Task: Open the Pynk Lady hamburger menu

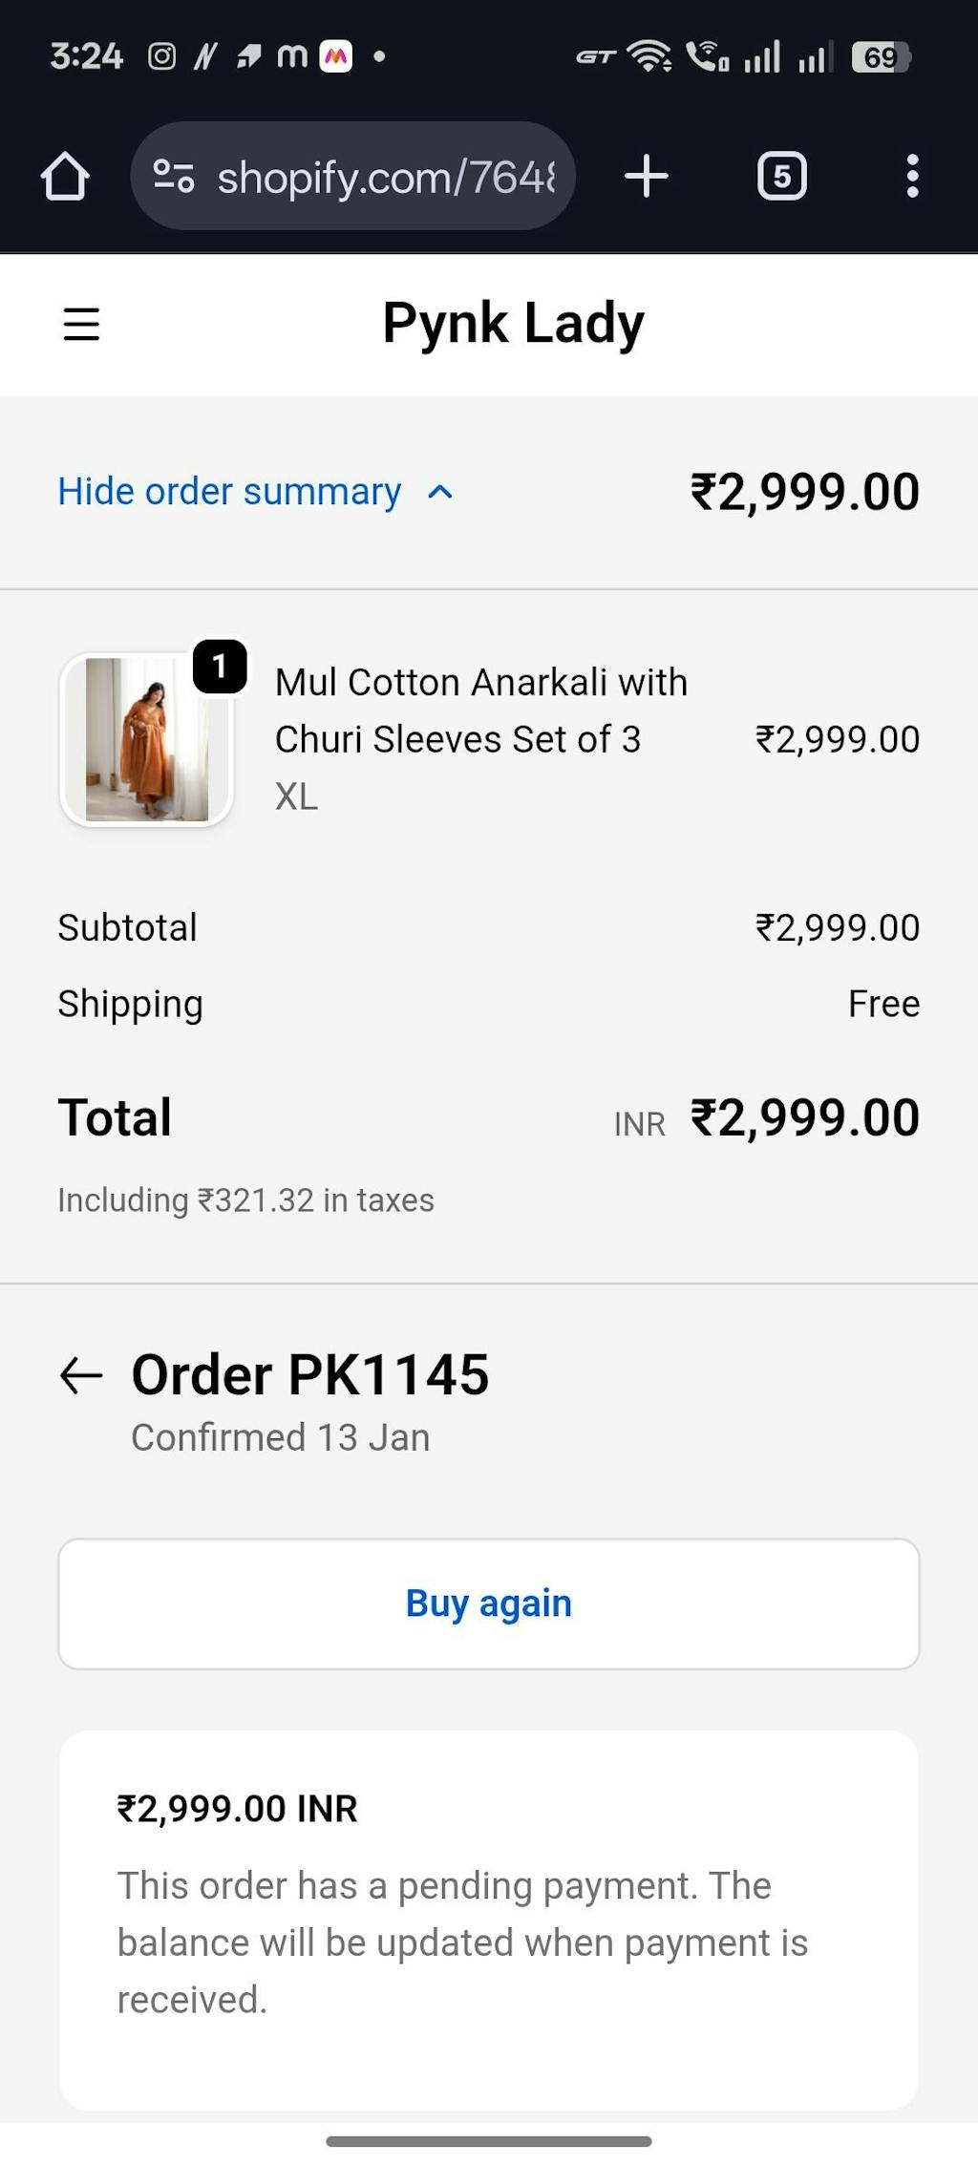Action: (x=81, y=324)
